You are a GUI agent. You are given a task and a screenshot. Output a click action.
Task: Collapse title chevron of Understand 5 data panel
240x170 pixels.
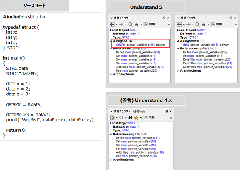point(111,18)
